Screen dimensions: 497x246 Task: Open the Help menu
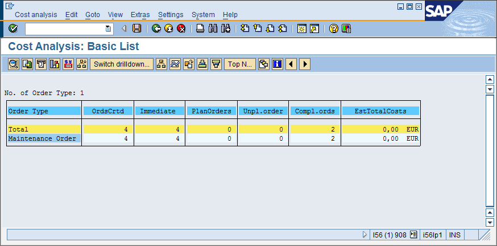point(230,15)
